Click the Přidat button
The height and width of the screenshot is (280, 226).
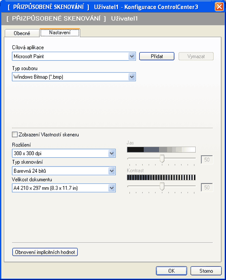pyautogui.click(x=156, y=57)
